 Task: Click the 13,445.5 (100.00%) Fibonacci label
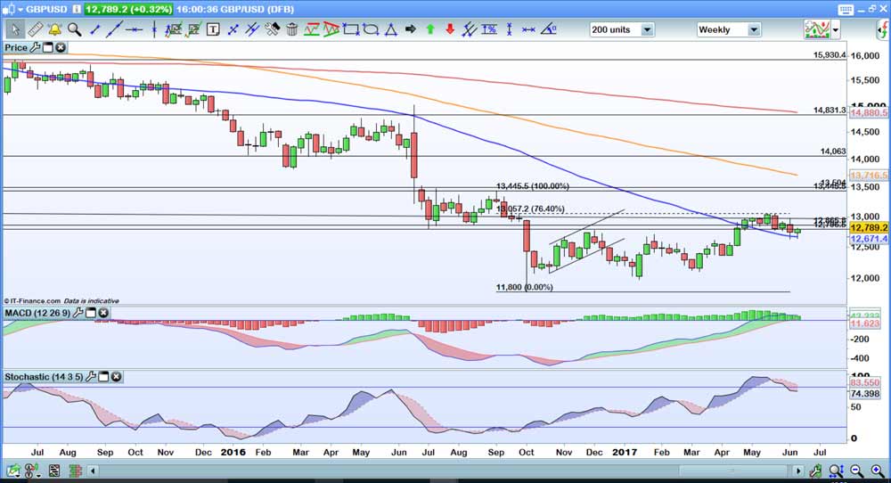coord(533,186)
